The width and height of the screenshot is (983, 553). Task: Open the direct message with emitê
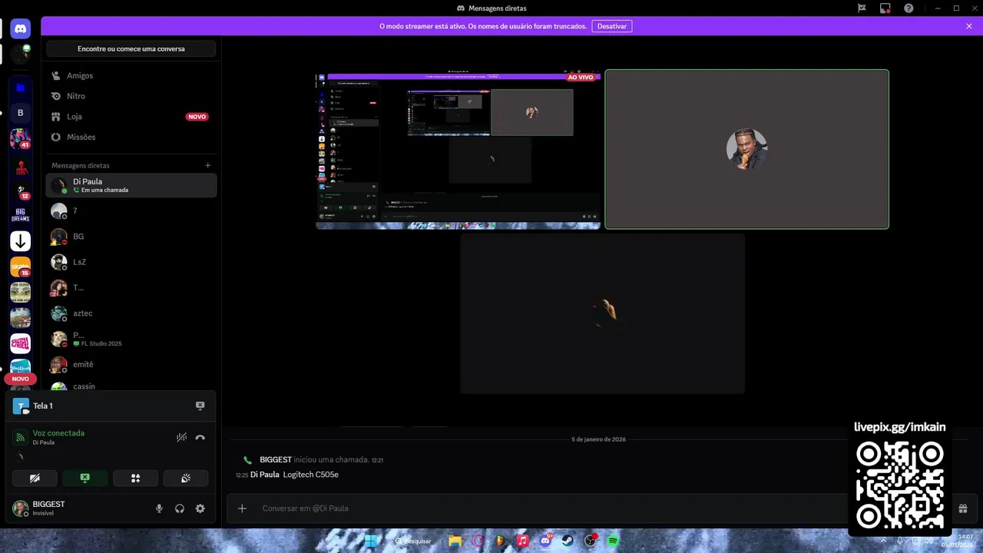[131, 364]
